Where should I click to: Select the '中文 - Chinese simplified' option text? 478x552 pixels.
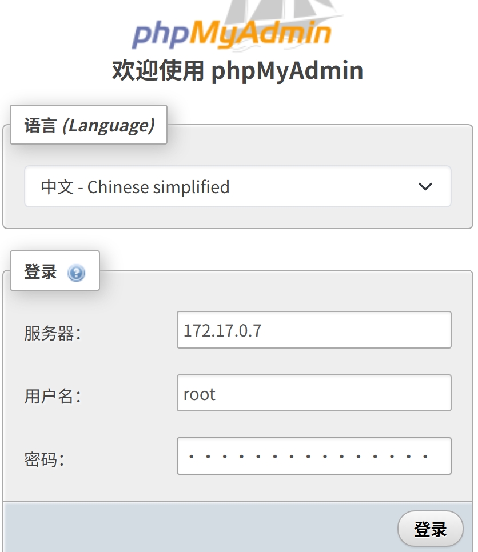tap(136, 187)
